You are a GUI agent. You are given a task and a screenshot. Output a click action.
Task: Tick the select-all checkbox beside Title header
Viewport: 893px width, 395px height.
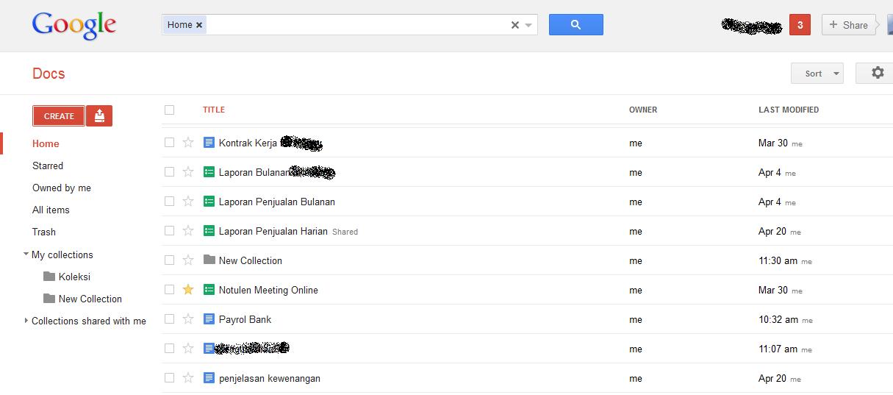169,110
